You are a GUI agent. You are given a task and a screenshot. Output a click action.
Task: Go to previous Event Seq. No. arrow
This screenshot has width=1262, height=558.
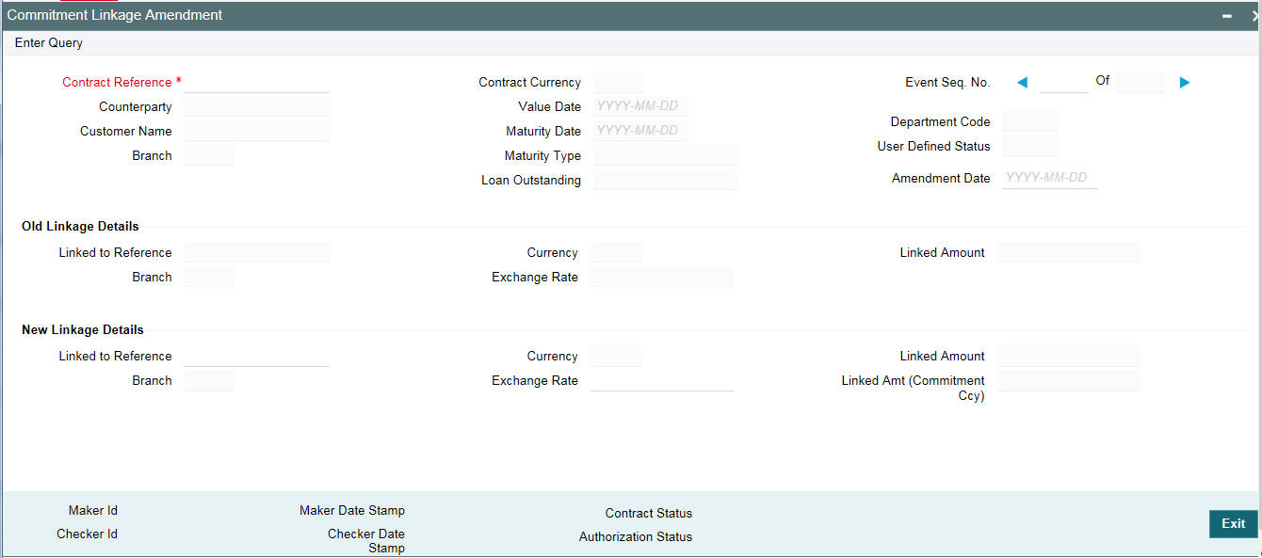coord(1022,83)
